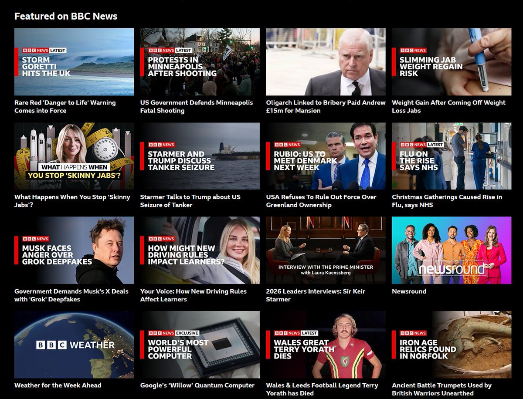The width and height of the screenshot is (523, 399).
Task: Click the Google's 'Willow' Quantum Computer headline
Action: click(197, 385)
